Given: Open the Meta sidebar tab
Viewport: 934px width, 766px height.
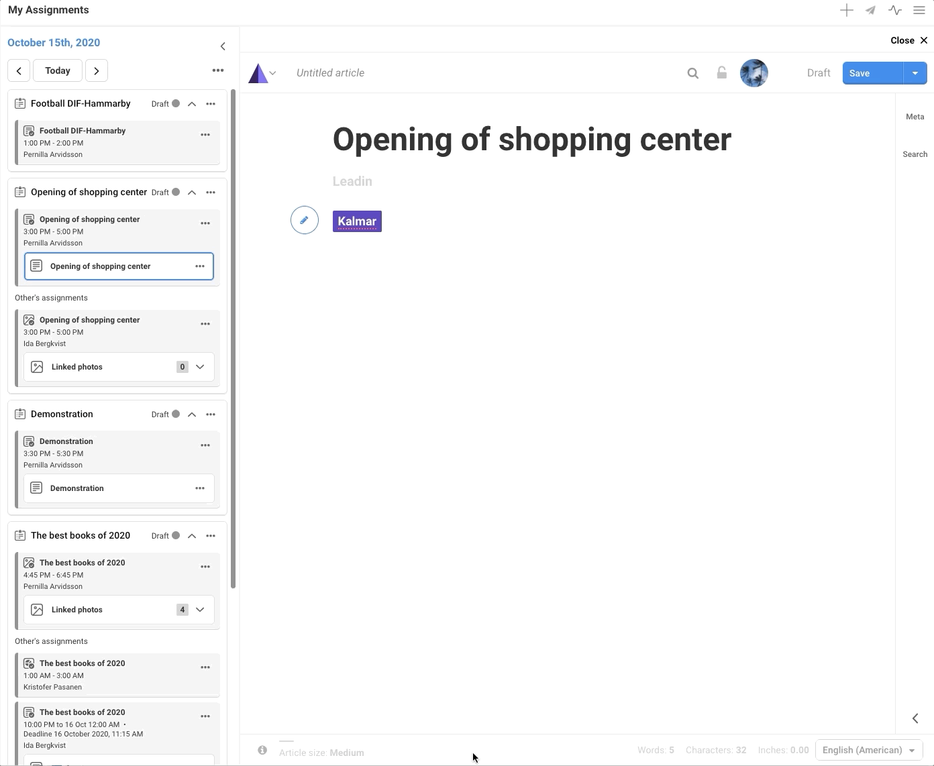Looking at the screenshot, I should 915,117.
